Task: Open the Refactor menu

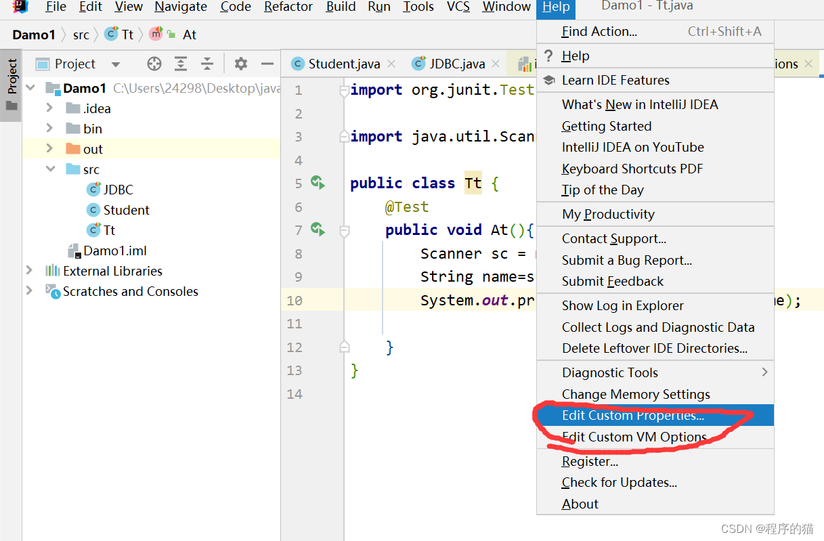Action: coord(288,7)
